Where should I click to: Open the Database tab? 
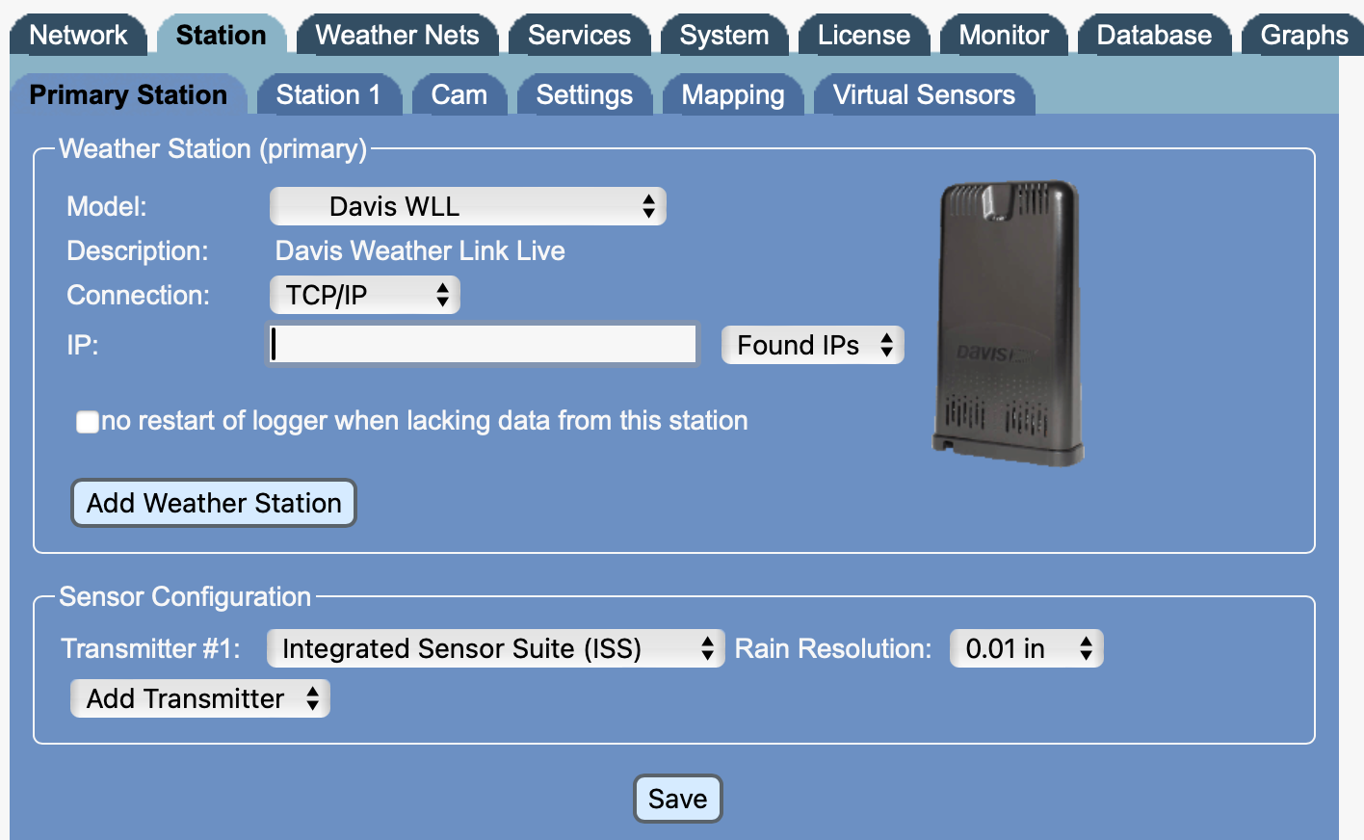click(x=1154, y=36)
